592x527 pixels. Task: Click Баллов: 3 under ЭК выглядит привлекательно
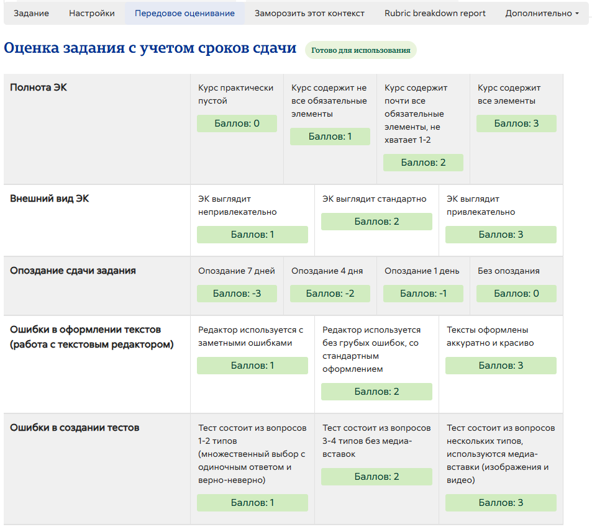[501, 235]
